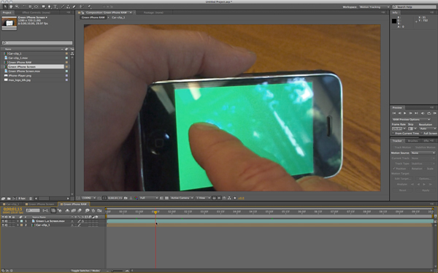The height and width of the screenshot is (273, 438).
Task: Open the Resolution Auto dropdown in Preview
Action: 427,128
